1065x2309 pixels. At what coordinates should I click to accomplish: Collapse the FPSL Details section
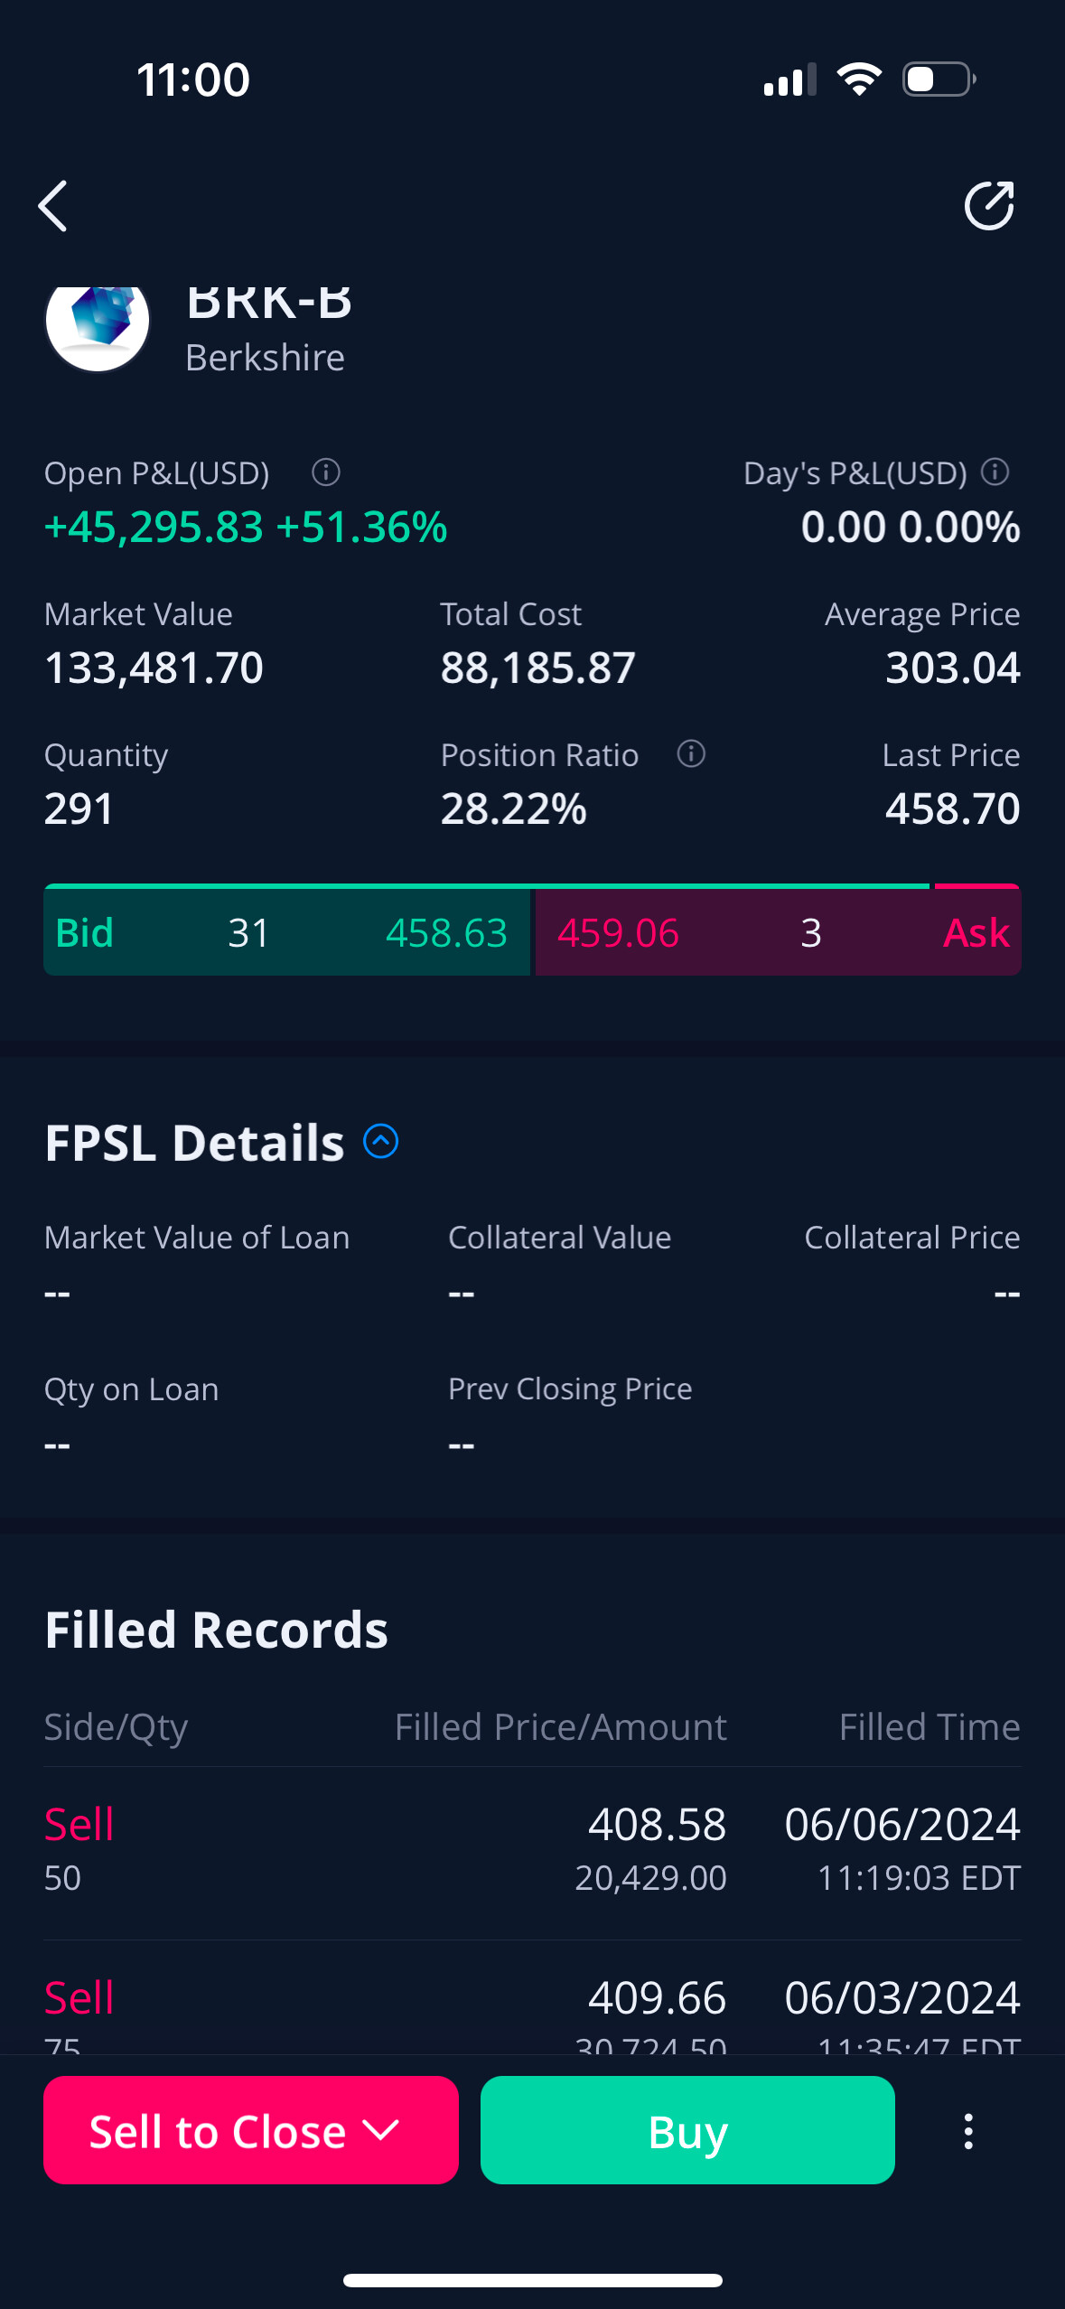tap(381, 1141)
